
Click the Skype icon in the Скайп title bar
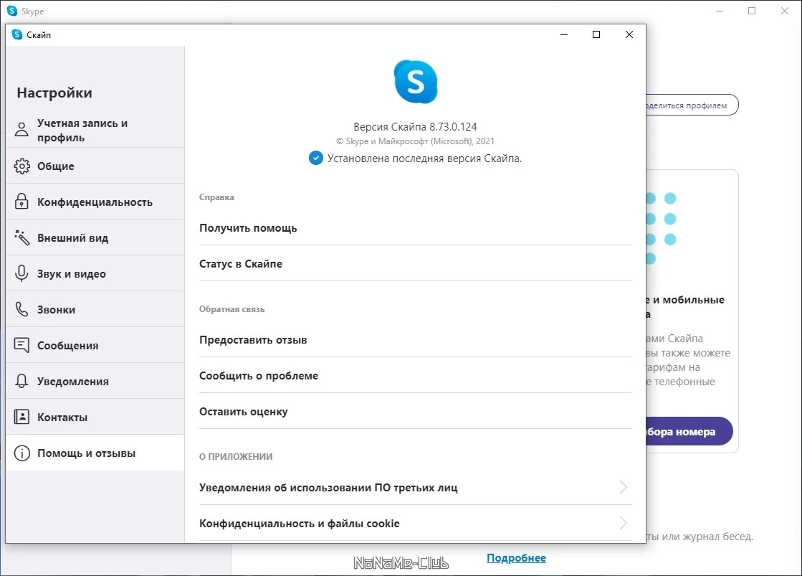tap(17, 34)
